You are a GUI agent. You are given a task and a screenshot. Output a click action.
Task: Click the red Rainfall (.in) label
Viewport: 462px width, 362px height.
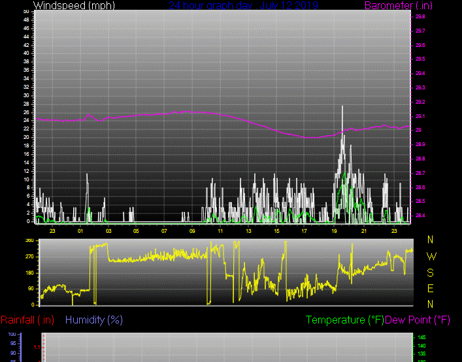(x=27, y=320)
